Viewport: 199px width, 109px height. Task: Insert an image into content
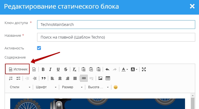[100, 78]
